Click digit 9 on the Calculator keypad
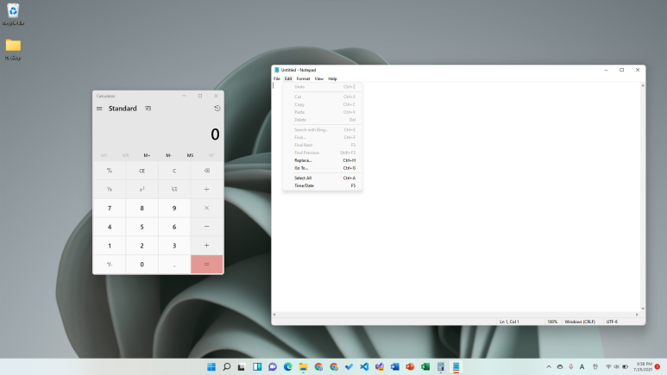The width and height of the screenshot is (667, 375). [x=174, y=208]
